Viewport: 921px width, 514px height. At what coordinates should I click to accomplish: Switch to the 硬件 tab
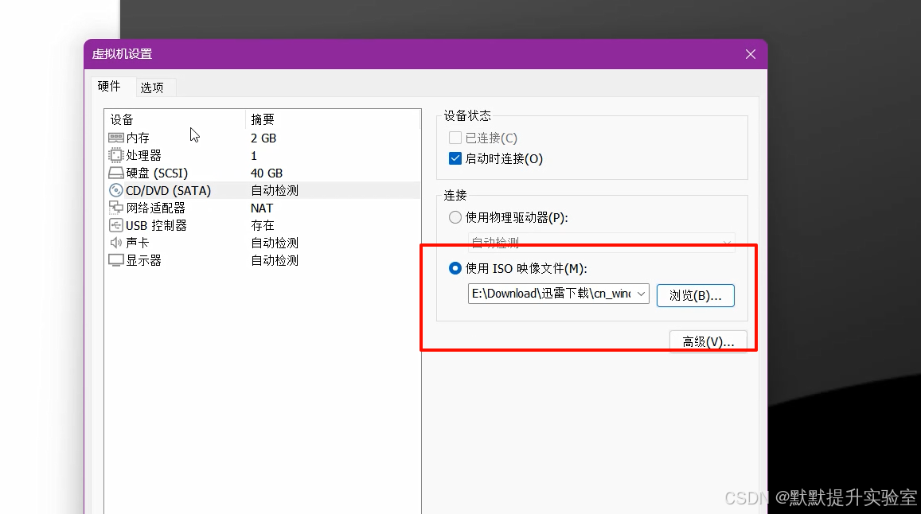click(111, 87)
